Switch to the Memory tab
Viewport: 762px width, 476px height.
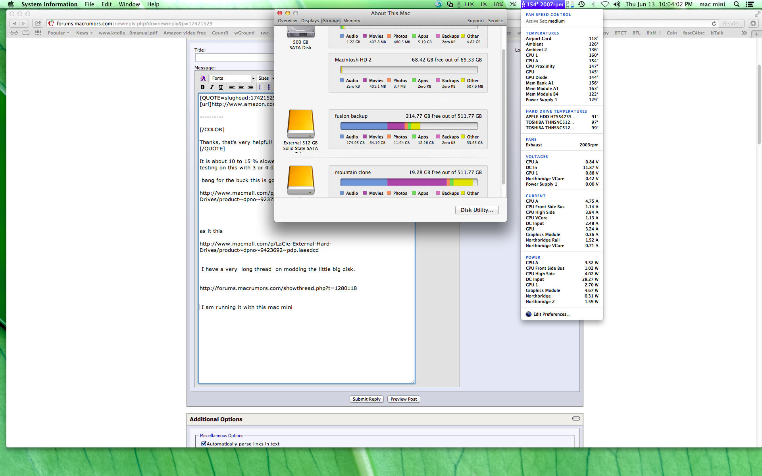click(352, 21)
